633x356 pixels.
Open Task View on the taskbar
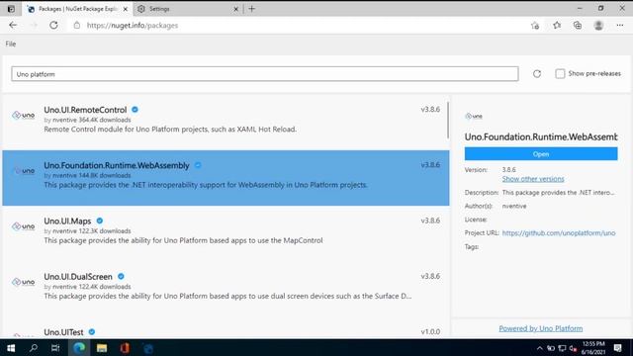(x=55, y=347)
